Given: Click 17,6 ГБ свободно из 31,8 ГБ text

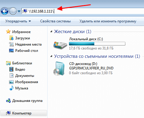Looking at the screenshot, I should click(x=91, y=48).
